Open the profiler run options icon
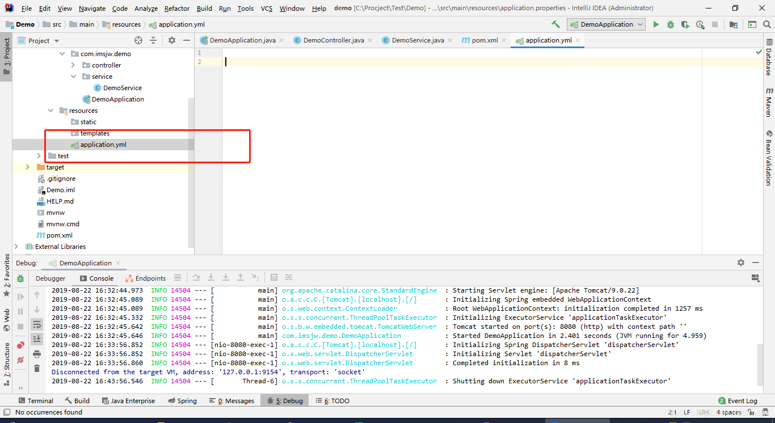 [x=701, y=24]
